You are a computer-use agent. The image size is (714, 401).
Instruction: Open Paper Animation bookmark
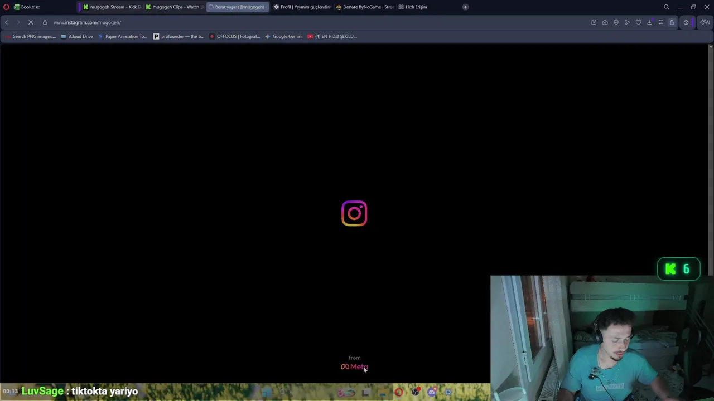point(122,36)
